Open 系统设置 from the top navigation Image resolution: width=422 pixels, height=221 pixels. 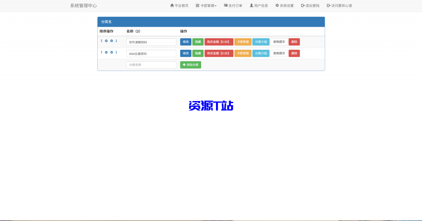(284, 6)
